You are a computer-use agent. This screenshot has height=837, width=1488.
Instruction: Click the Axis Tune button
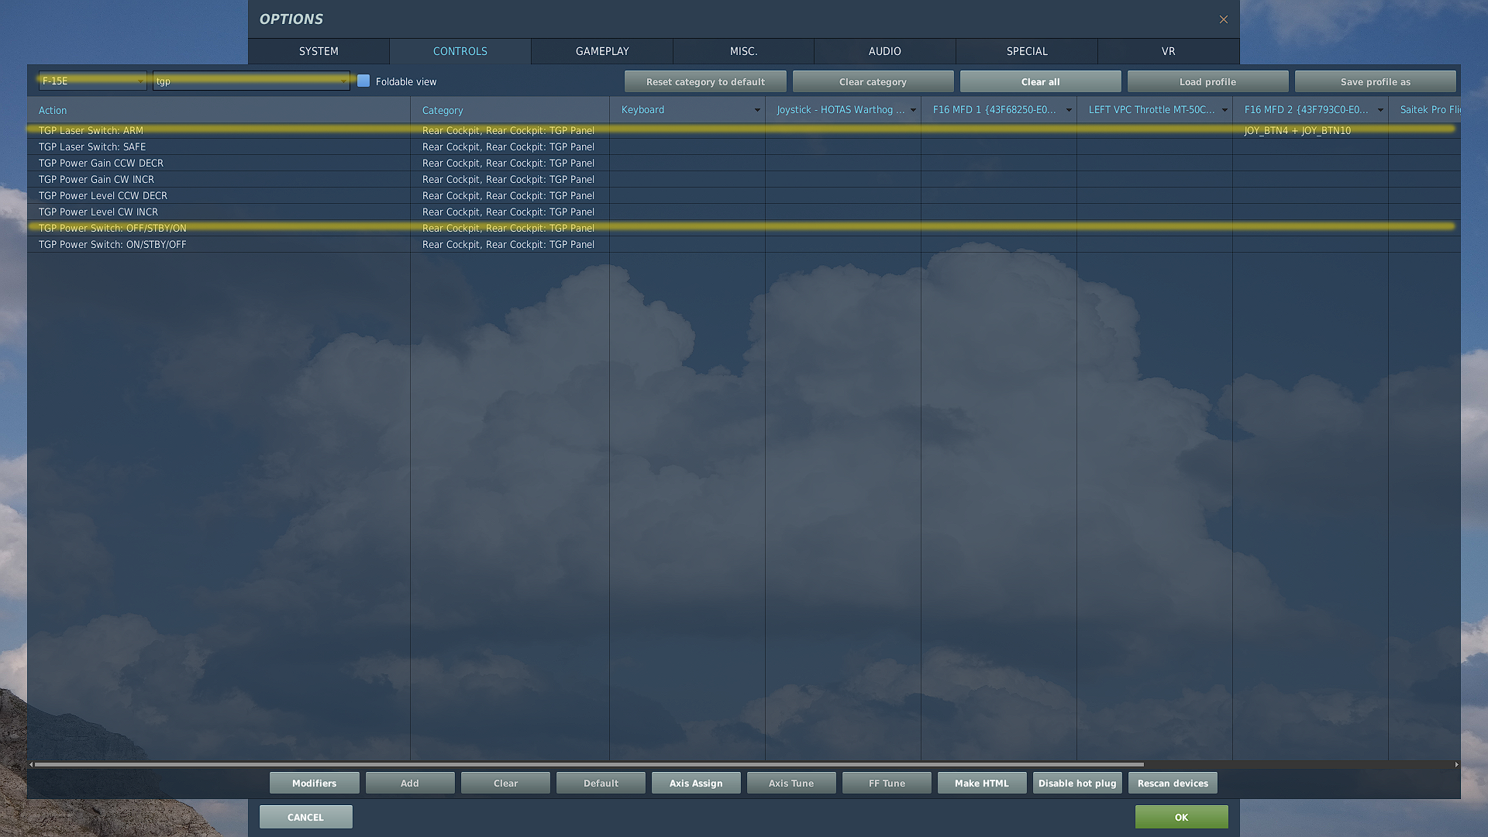pos(791,783)
